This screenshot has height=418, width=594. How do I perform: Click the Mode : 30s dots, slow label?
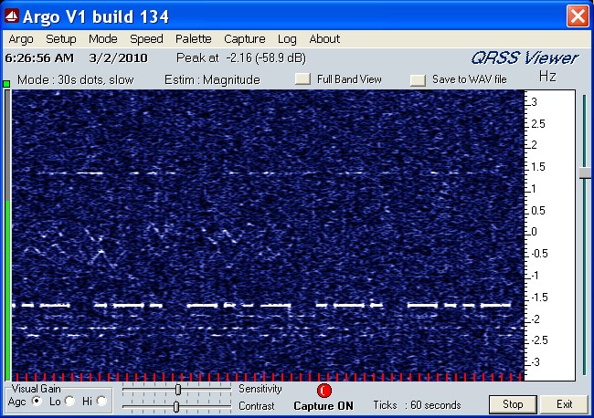pyautogui.click(x=76, y=79)
